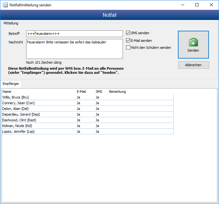The image size is (219, 204).
Task: Uncheck the SMS senden checkbox
Action: 128,33
